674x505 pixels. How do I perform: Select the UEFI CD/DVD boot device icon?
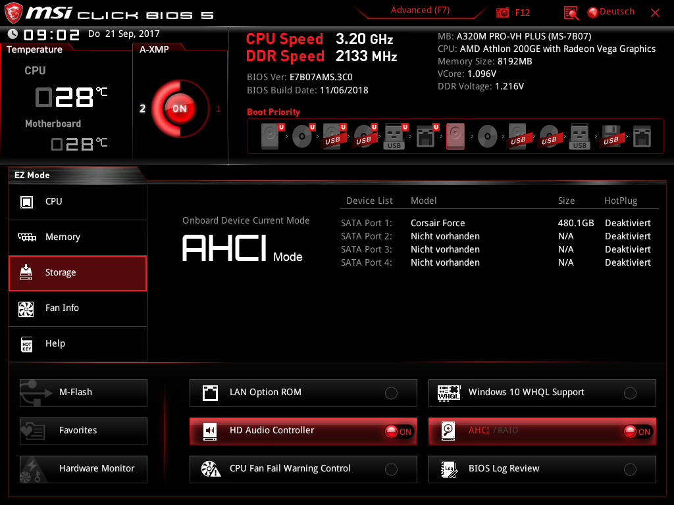pos(303,136)
